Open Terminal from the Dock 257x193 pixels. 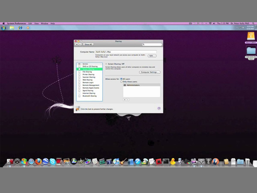click(x=166, y=162)
